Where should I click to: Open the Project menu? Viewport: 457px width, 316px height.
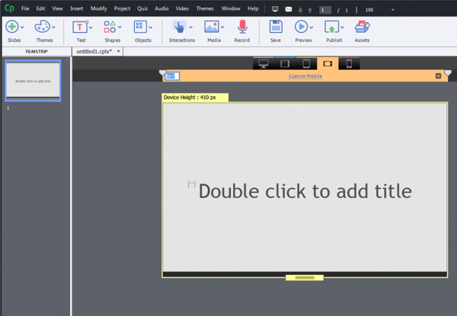[122, 8]
